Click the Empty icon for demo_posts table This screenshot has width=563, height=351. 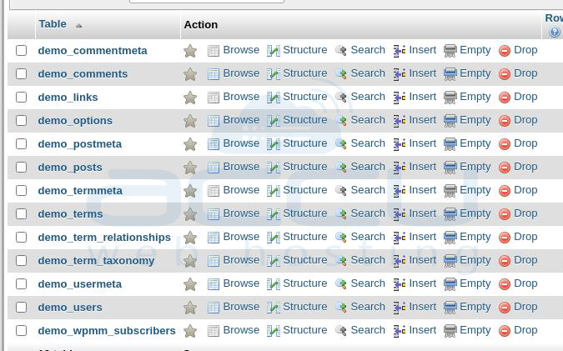tap(450, 168)
